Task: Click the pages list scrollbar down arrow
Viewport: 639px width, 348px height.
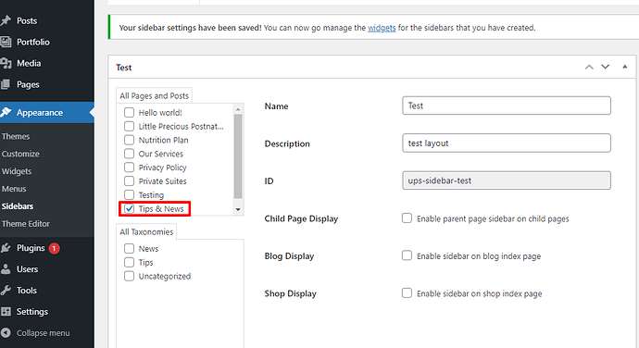Action: pos(238,209)
